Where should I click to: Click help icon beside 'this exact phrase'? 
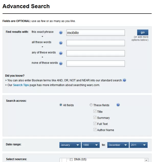[x=61, y=33]
